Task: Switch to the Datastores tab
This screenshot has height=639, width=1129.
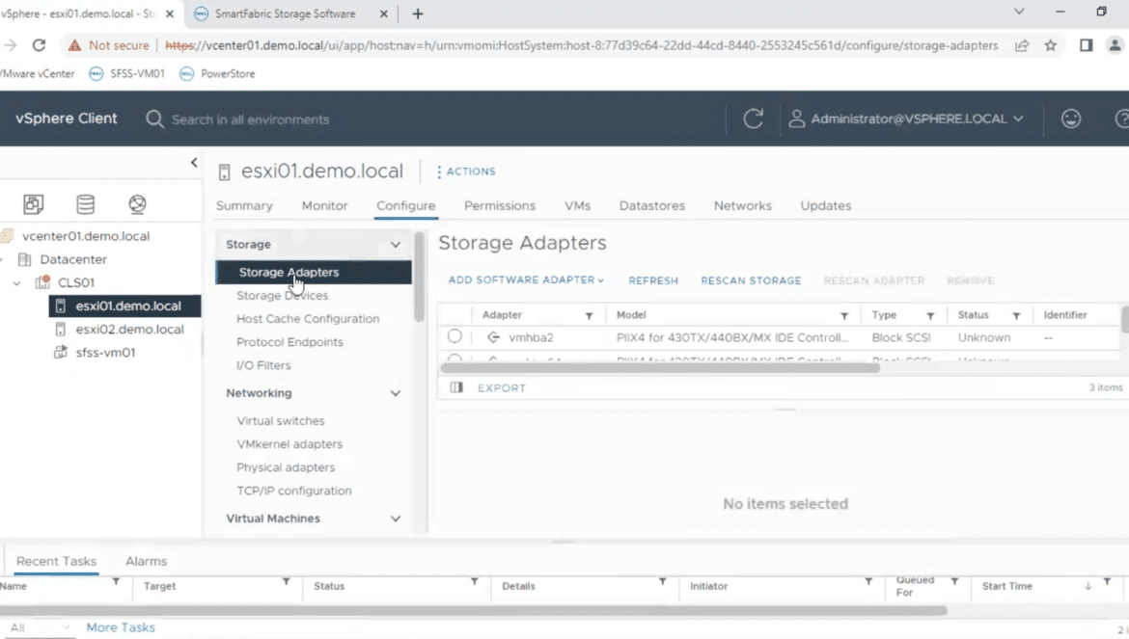Action: point(651,205)
